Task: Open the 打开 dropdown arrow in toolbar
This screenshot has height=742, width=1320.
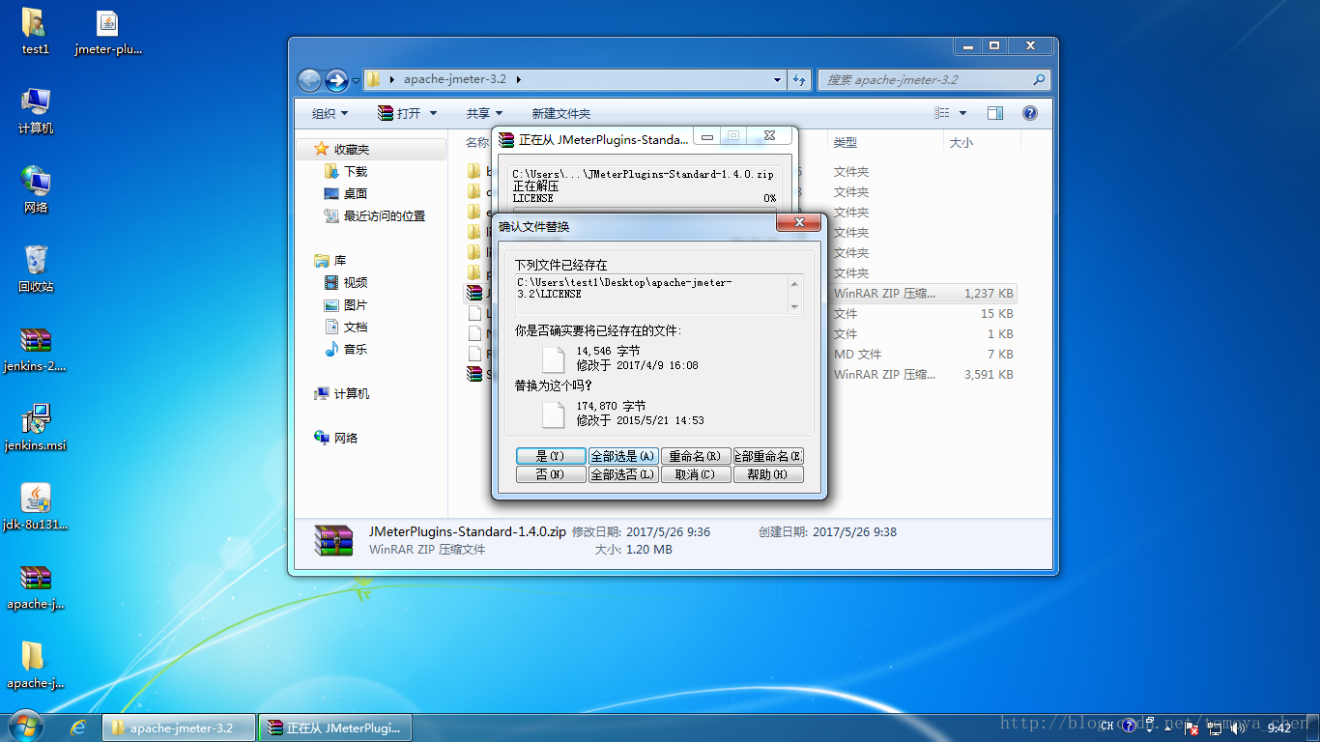Action: tap(433, 113)
